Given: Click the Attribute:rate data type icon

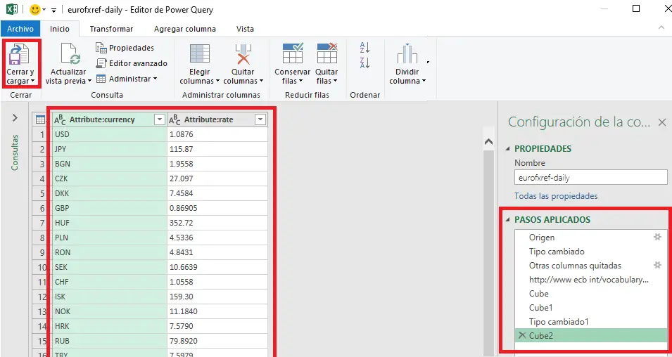Looking at the screenshot, I should [175, 120].
